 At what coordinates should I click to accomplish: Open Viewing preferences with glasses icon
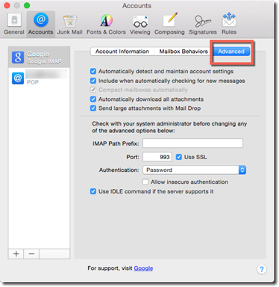click(140, 24)
